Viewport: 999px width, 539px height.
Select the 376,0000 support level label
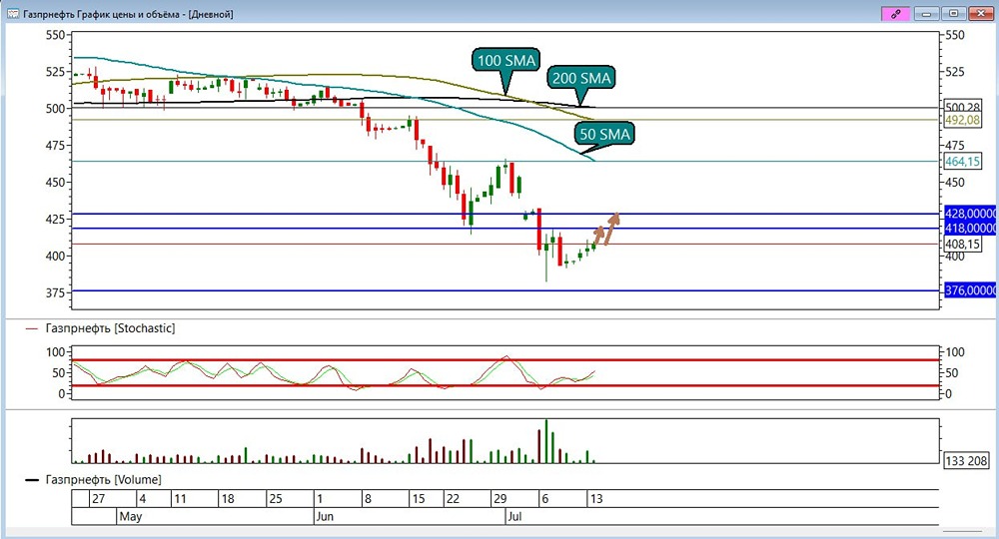point(970,290)
